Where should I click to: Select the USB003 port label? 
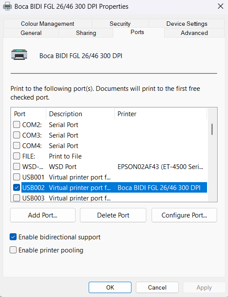pos(33,198)
